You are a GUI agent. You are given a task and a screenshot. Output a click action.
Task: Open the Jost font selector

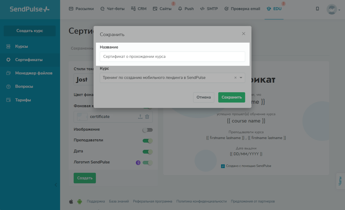pos(84,80)
